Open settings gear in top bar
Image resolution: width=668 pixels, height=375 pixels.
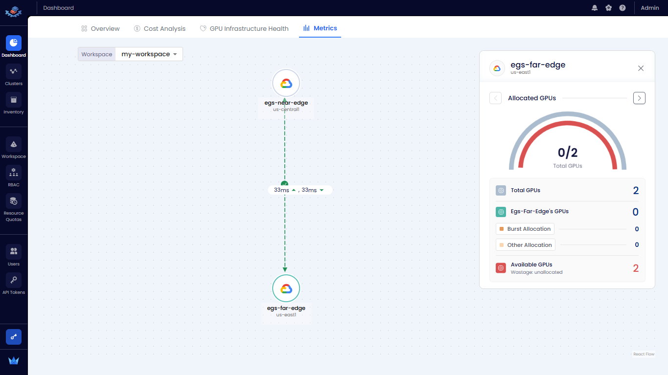tap(608, 8)
